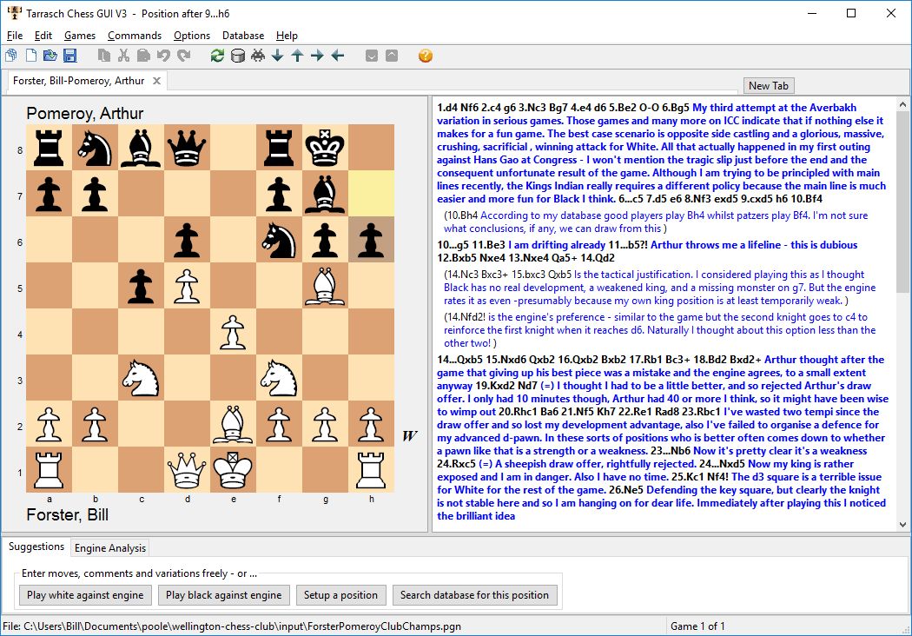The height and width of the screenshot is (636, 912).
Task: Click the highlighted empty h7 square
Action: click(x=371, y=193)
